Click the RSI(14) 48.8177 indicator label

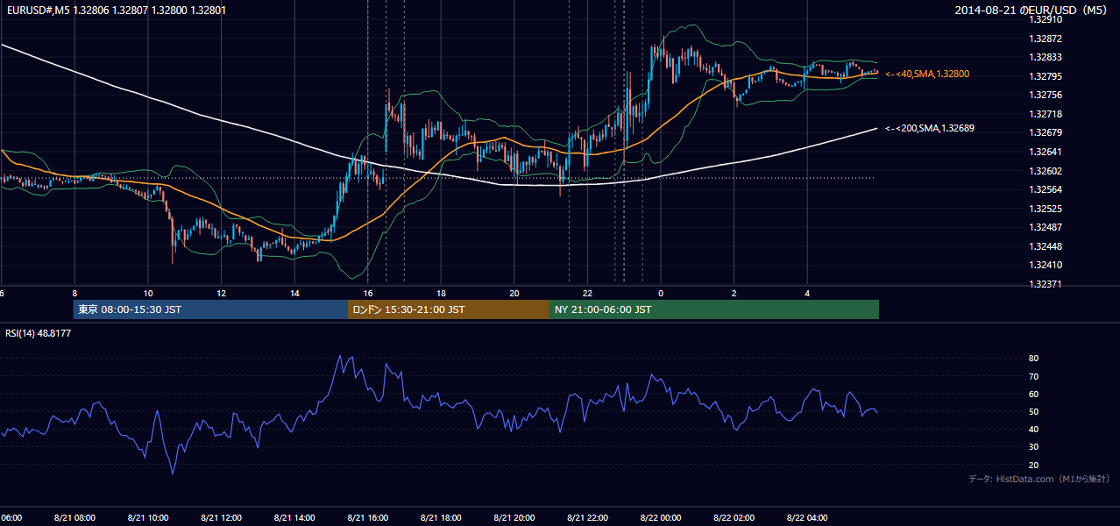pyautogui.click(x=39, y=333)
